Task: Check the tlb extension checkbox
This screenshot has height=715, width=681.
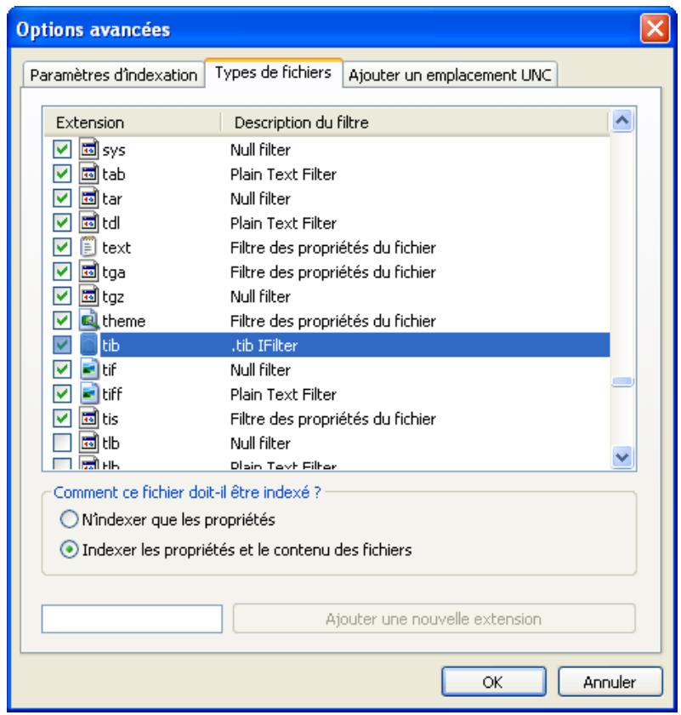Action: pos(62,443)
